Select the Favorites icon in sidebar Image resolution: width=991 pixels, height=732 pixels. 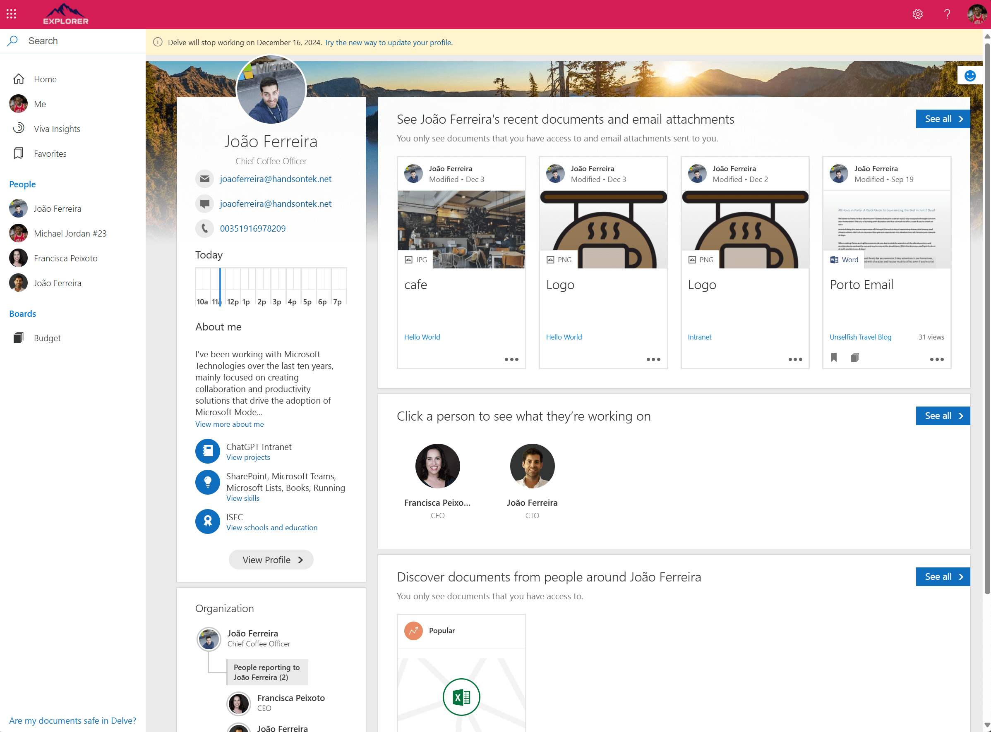point(18,153)
